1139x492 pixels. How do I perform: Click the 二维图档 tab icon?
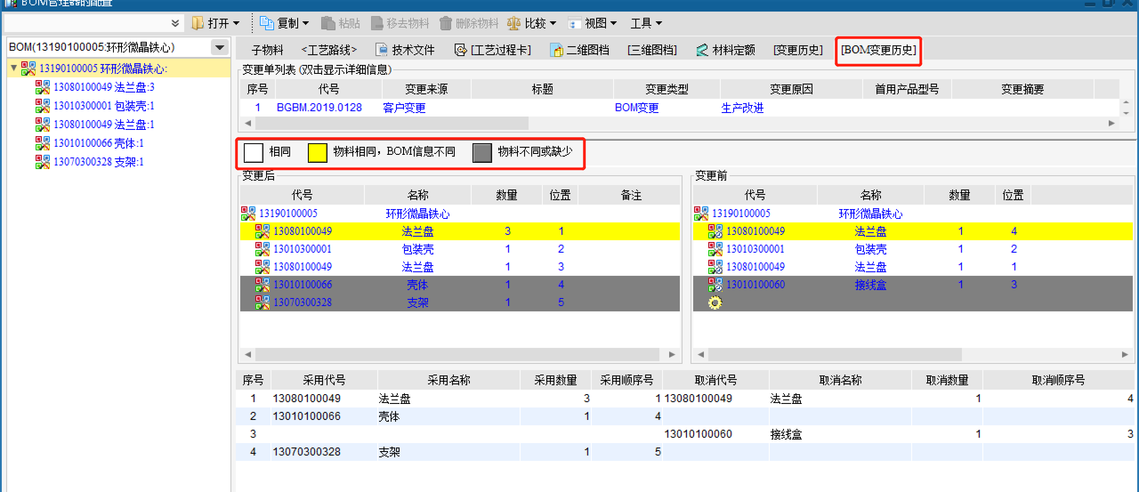click(x=556, y=50)
